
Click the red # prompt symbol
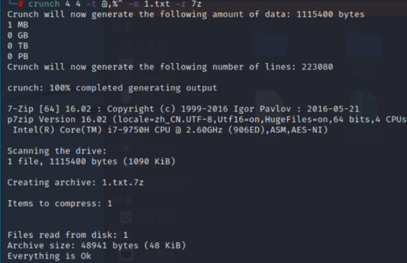pyautogui.click(x=20, y=4)
